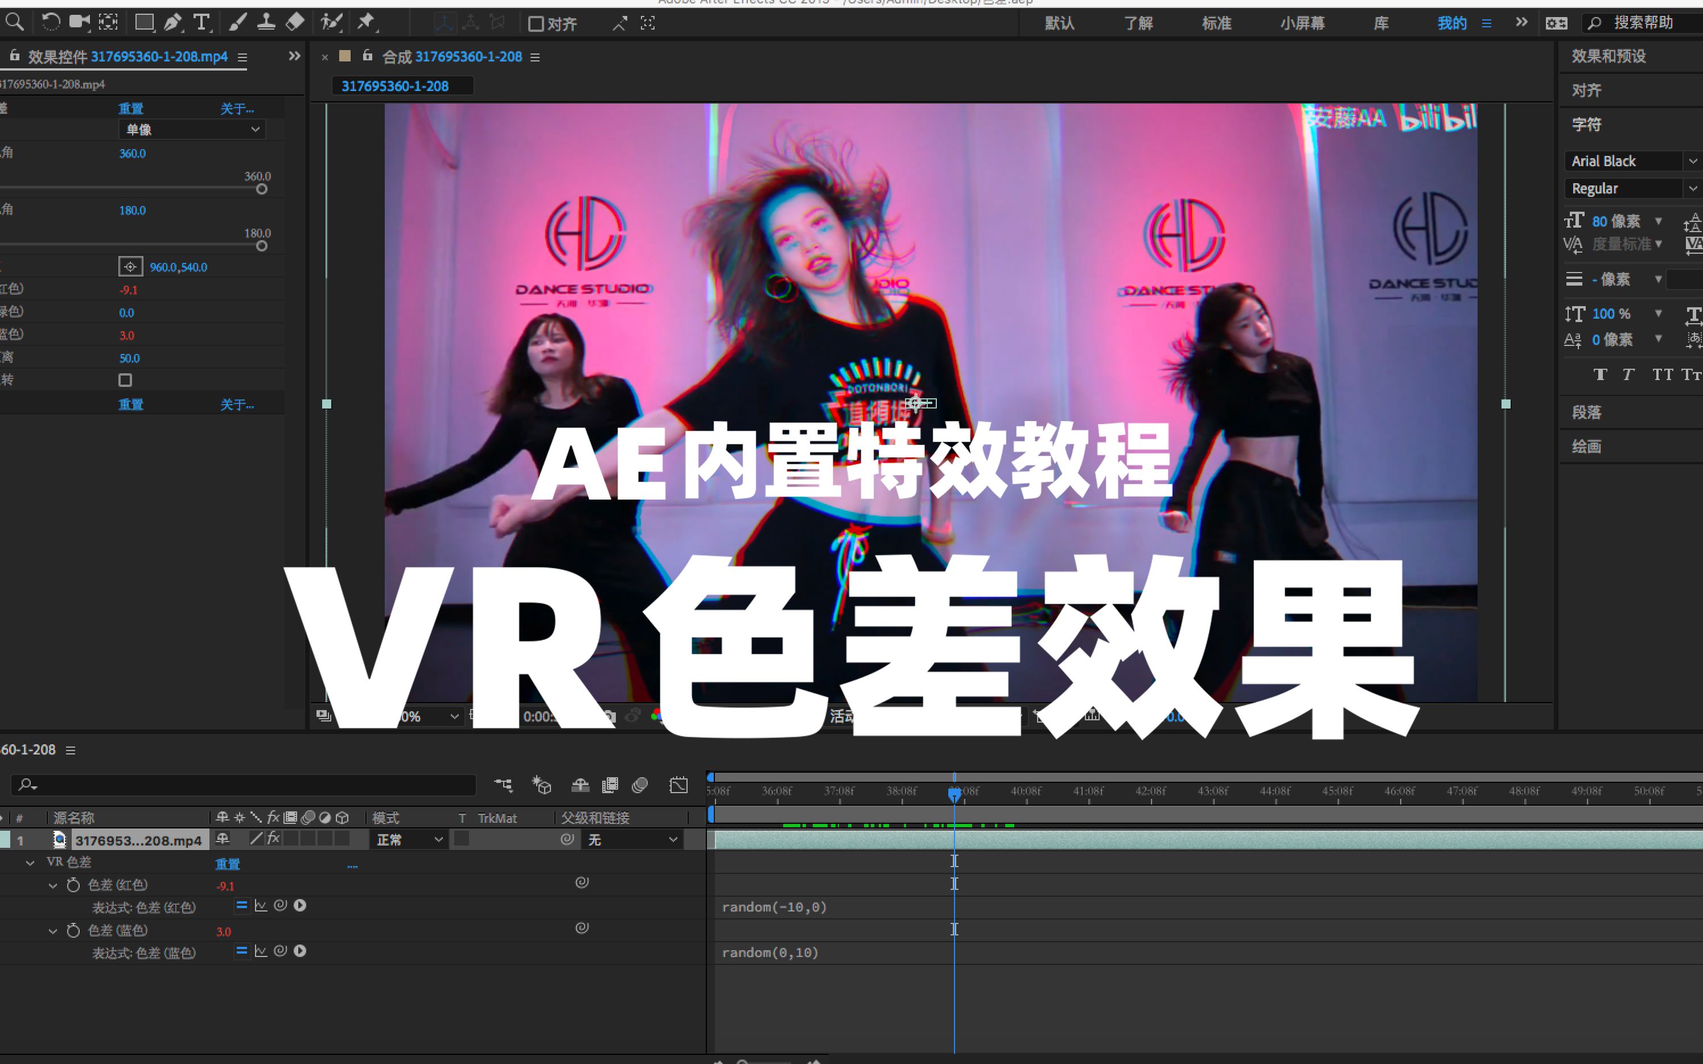Toggle stopwatch for 色差 (红色) property

pyautogui.click(x=73, y=885)
